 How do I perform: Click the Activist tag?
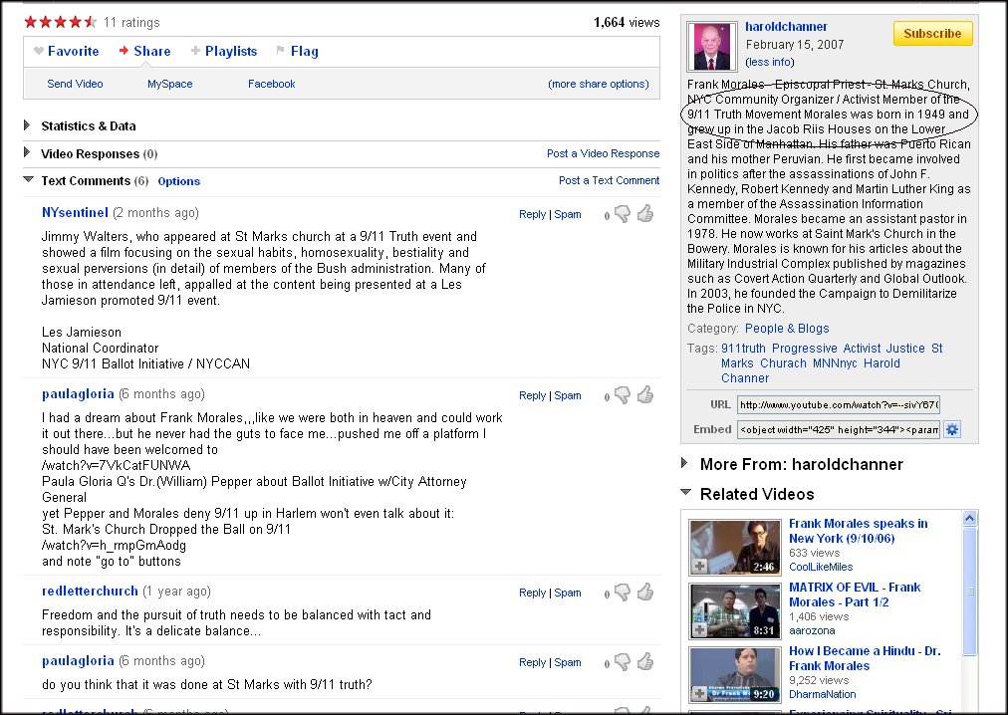pyautogui.click(x=862, y=348)
